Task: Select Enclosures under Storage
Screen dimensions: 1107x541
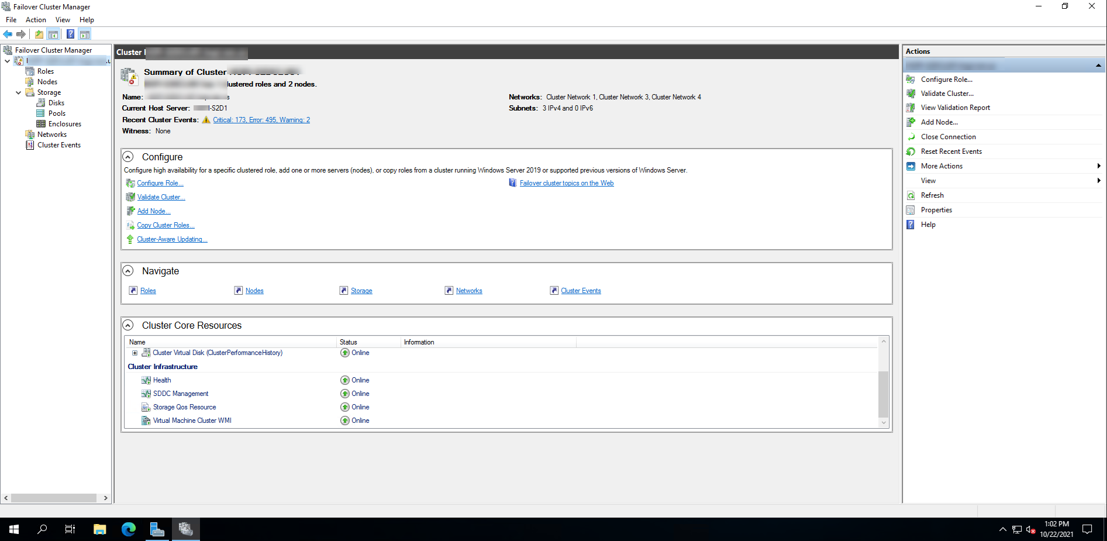Action: coord(65,124)
